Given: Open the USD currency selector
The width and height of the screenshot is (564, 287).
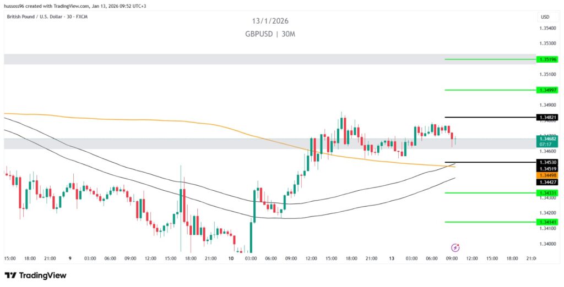Looking at the screenshot, I should pos(545,17).
